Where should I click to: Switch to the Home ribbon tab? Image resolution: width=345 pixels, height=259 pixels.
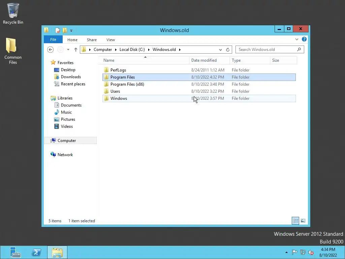(72, 40)
